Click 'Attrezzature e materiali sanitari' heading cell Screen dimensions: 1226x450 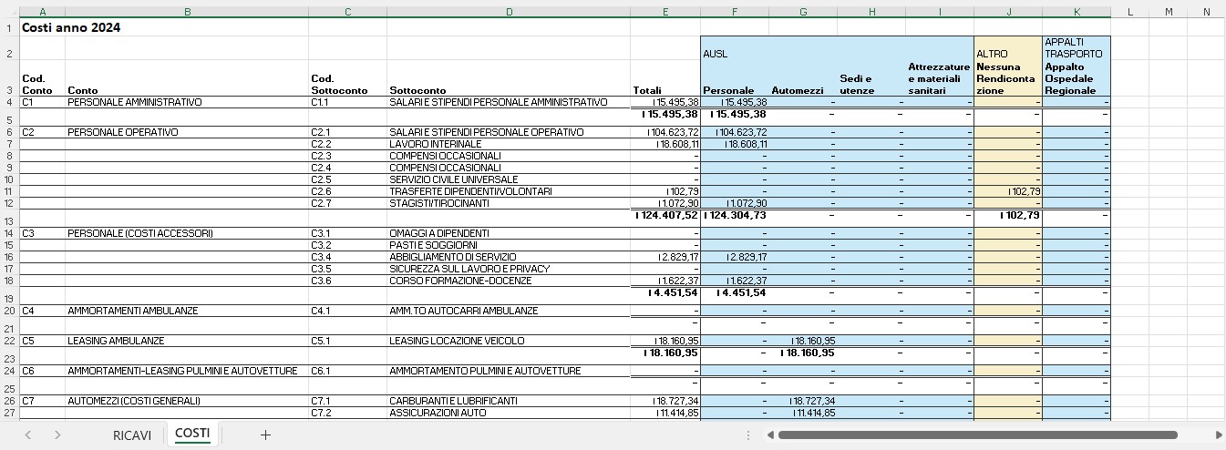point(940,78)
